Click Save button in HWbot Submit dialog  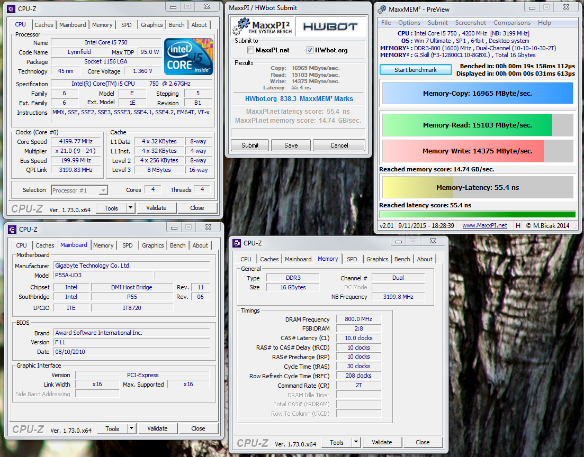(x=291, y=145)
